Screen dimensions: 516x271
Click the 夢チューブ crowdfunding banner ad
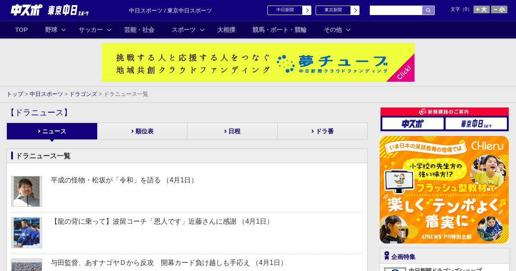tap(258, 62)
